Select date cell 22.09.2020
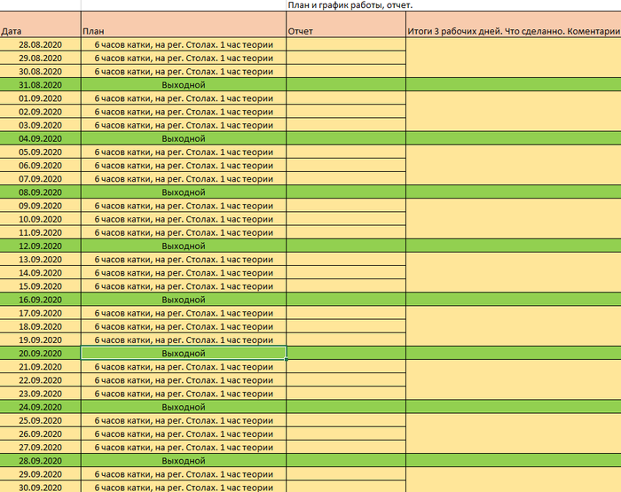This screenshot has height=492, width=621. (41, 380)
